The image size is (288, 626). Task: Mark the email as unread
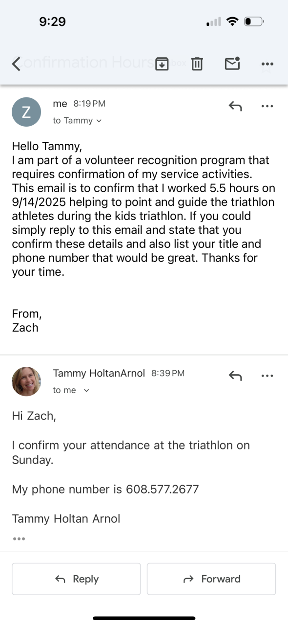pyautogui.click(x=232, y=64)
